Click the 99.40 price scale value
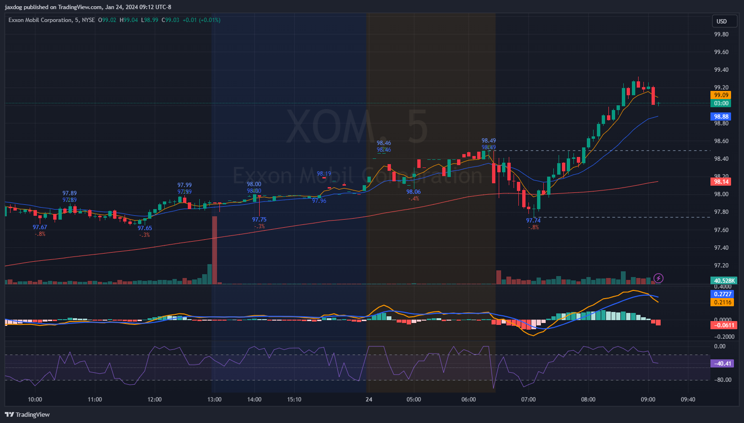 pos(721,70)
